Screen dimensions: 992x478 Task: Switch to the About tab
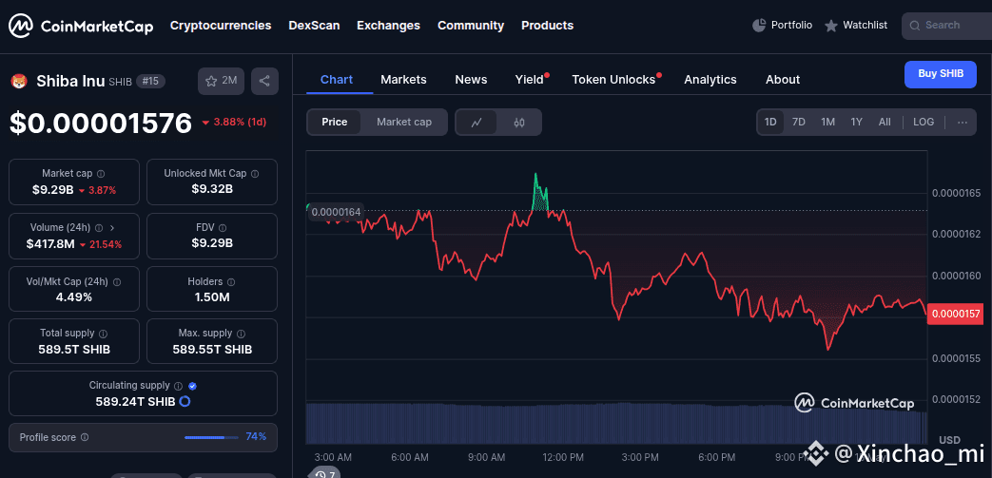coord(783,80)
